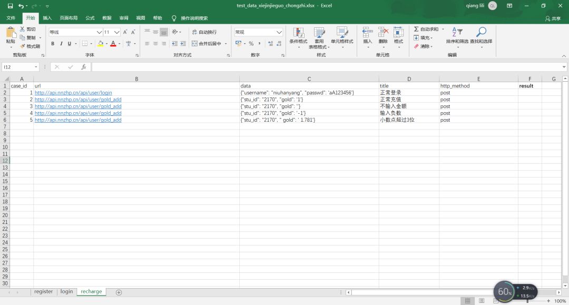Click percent style (%) icon
The width and height of the screenshot is (569, 305).
251,44
